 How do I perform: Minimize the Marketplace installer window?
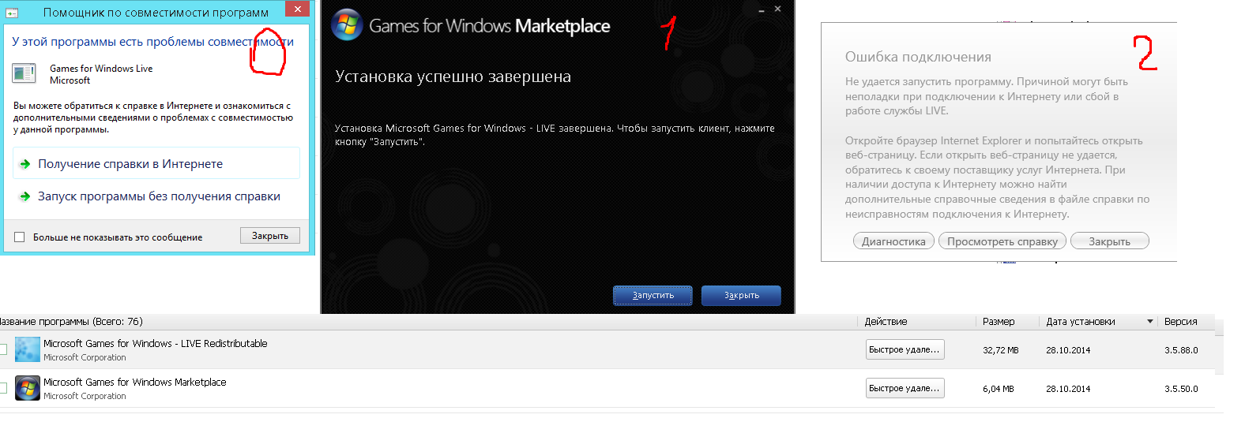[x=762, y=9]
